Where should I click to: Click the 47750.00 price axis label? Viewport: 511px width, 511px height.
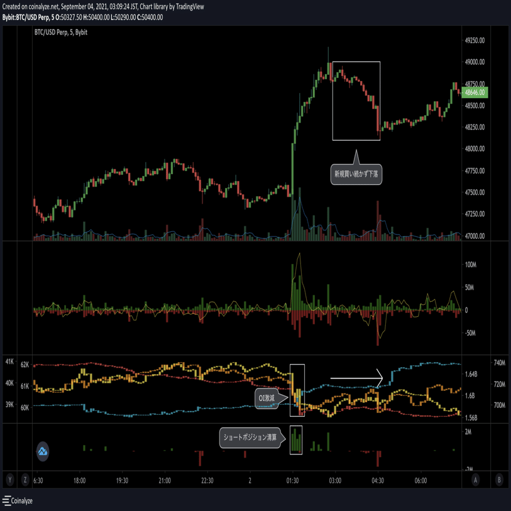pyautogui.click(x=475, y=171)
